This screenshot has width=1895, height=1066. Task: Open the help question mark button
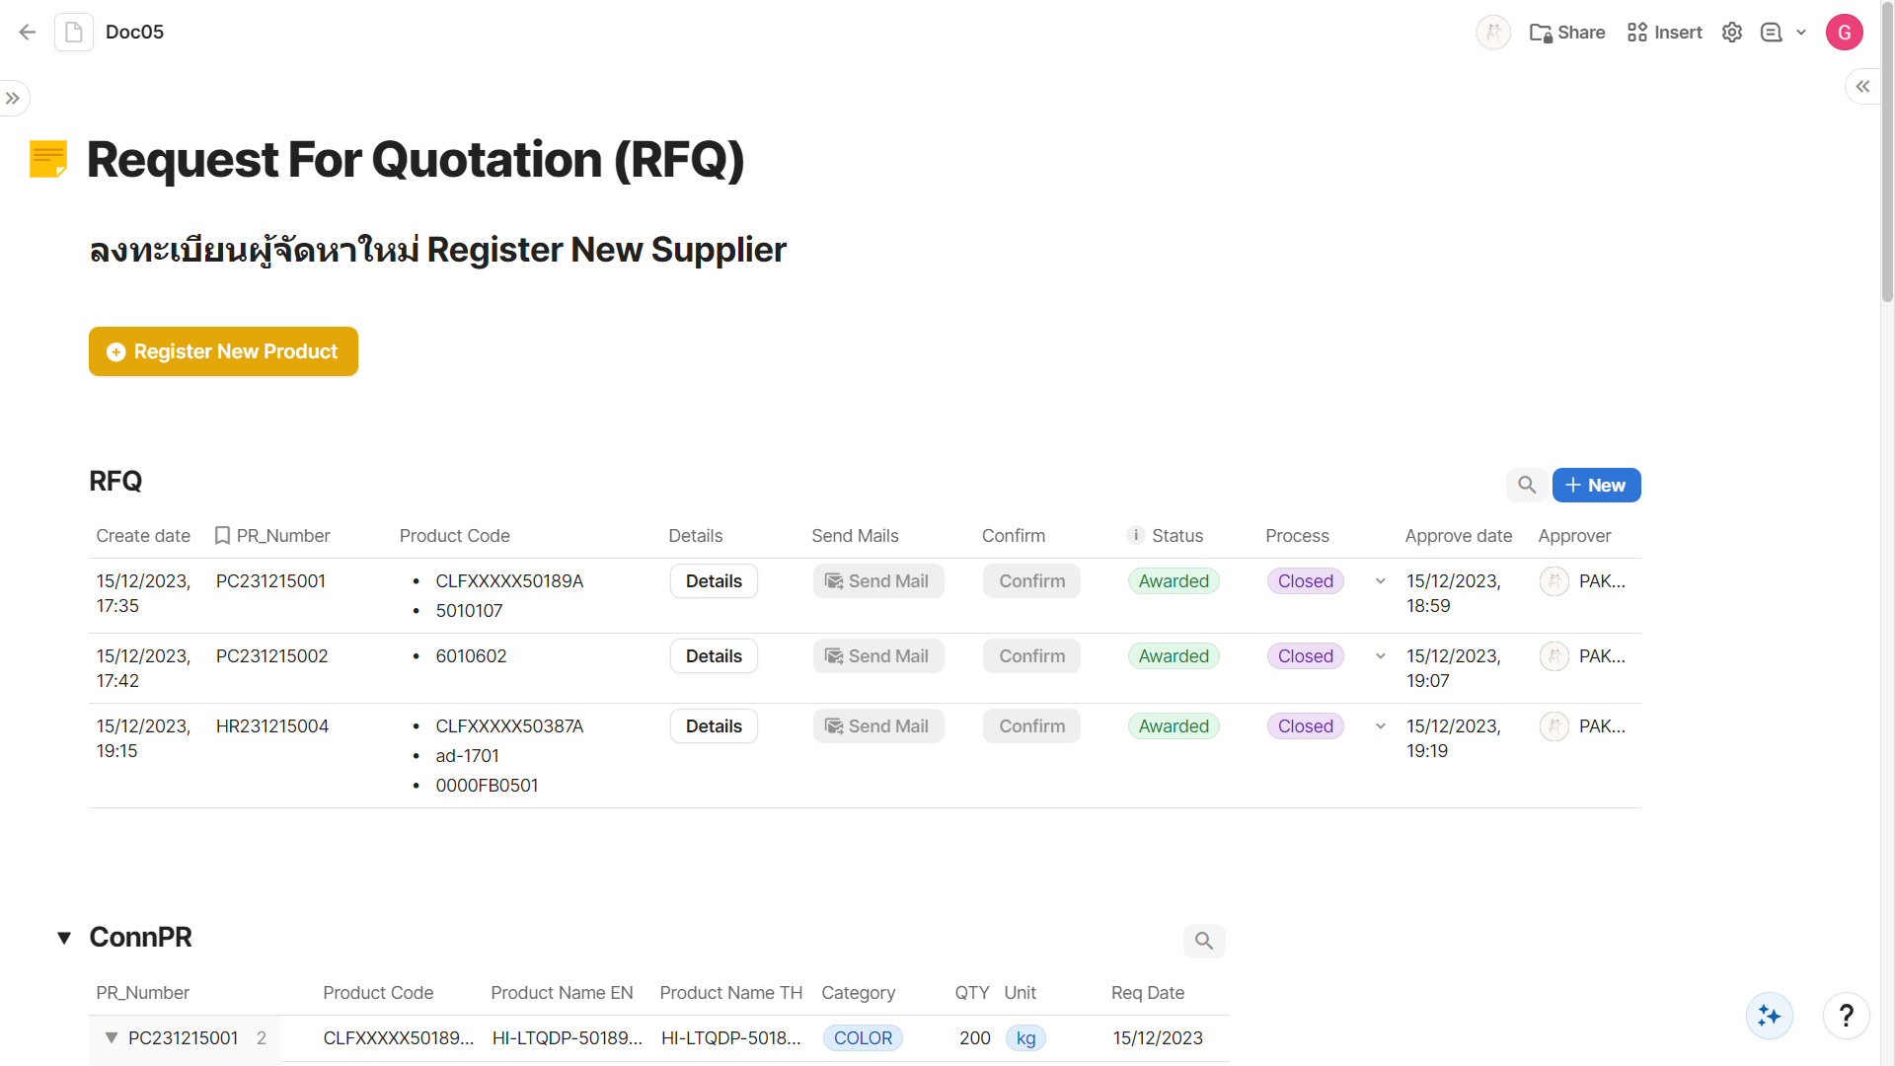[1846, 1016]
